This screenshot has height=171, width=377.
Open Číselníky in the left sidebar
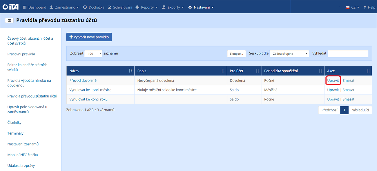[x=14, y=123]
